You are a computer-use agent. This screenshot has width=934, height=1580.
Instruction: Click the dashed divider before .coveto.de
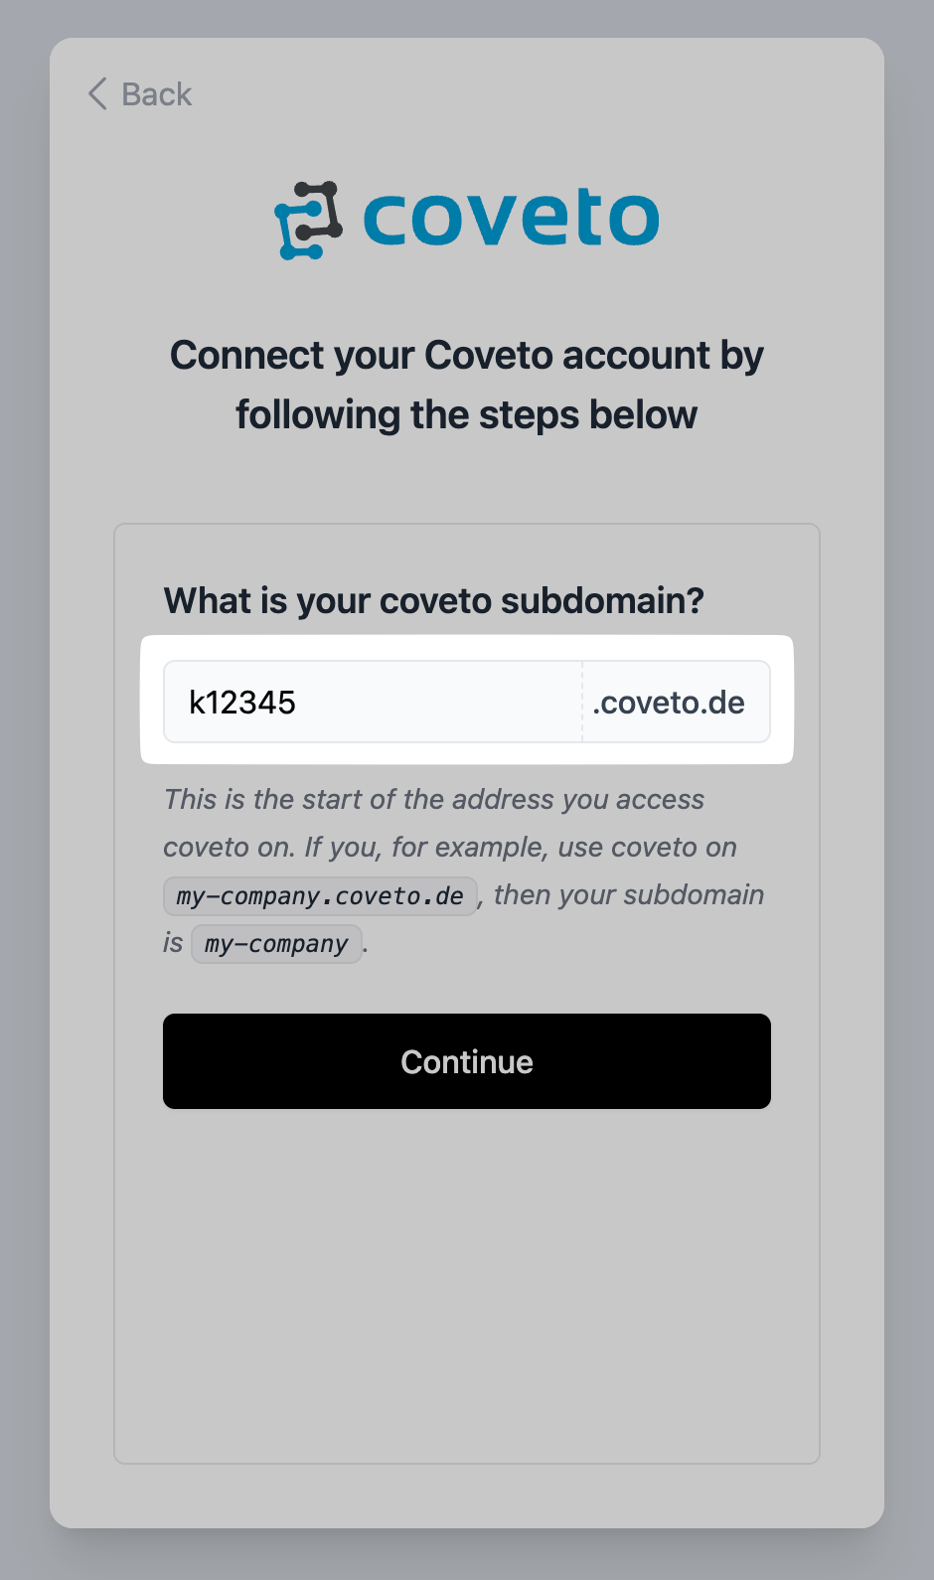(582, 703)
